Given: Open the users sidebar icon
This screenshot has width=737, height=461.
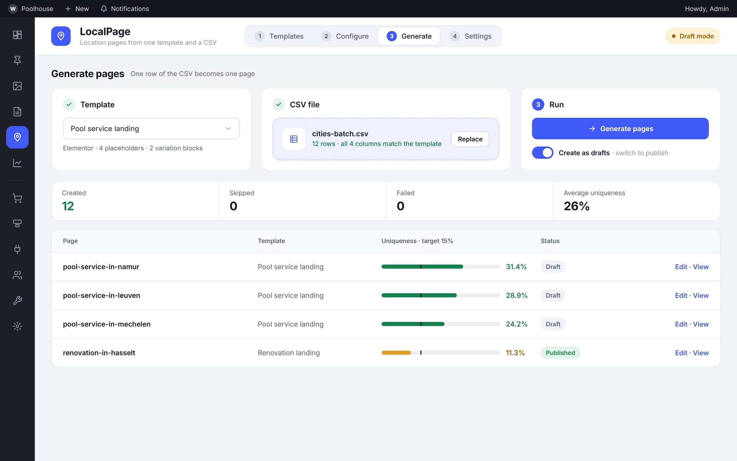Looking at the screenshot, I should (x=17, y=275).
